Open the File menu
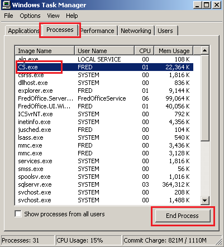This screenshot has height=247, width=224. [x=8, y=16]
